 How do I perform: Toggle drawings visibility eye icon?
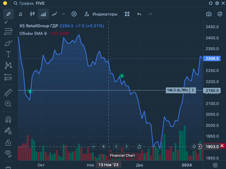point(8,153)
